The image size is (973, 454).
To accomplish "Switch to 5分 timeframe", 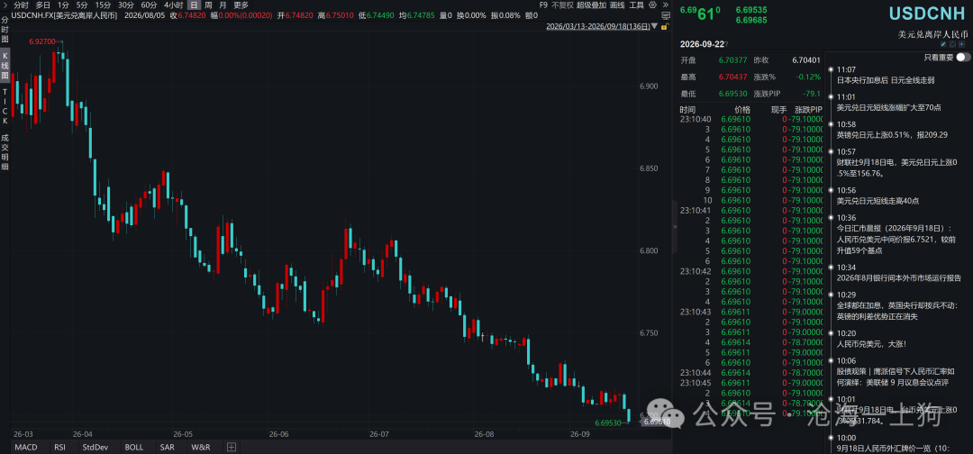I will [x=82, y=5].
